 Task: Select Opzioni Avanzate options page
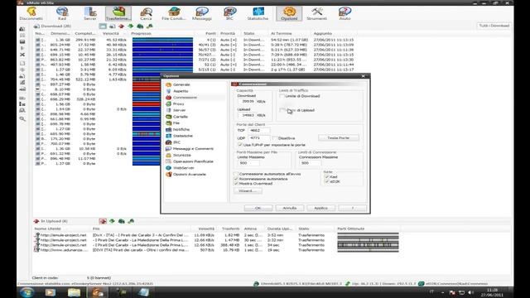pyautogui.click(x=190, y=175)
